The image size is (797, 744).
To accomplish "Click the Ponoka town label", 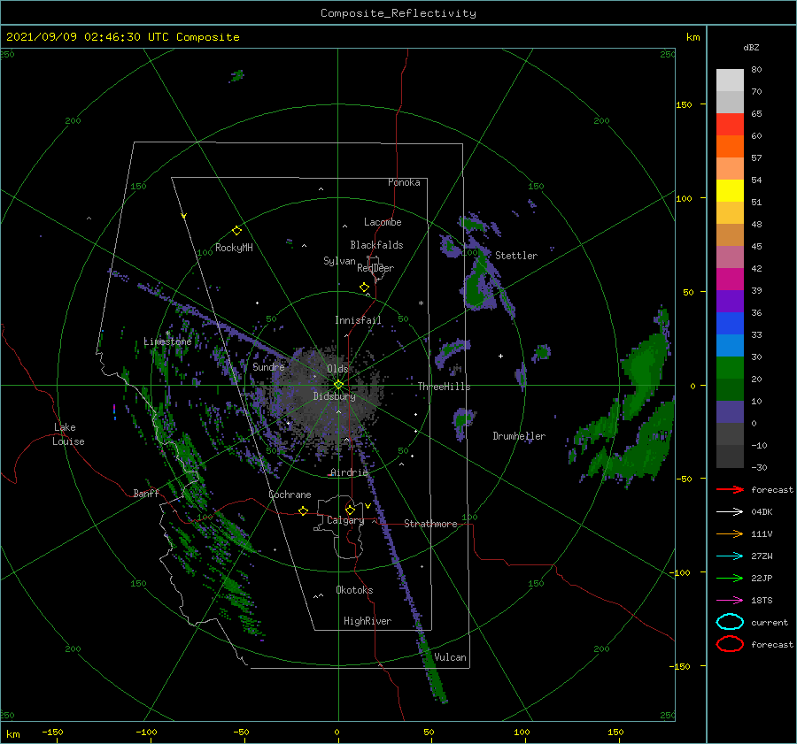I will coord(404,182).
